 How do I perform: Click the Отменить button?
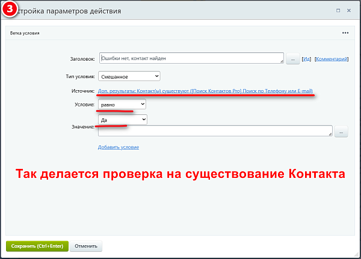(86, 246)
